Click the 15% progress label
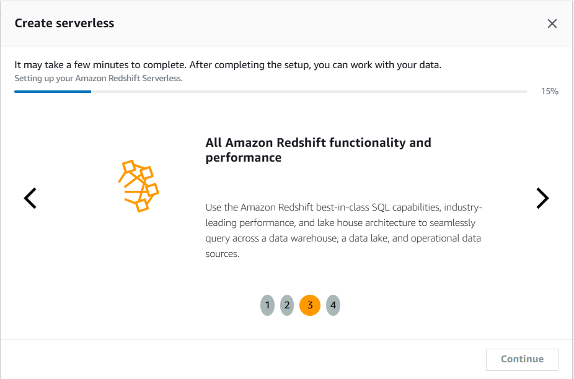 point(549,92)
